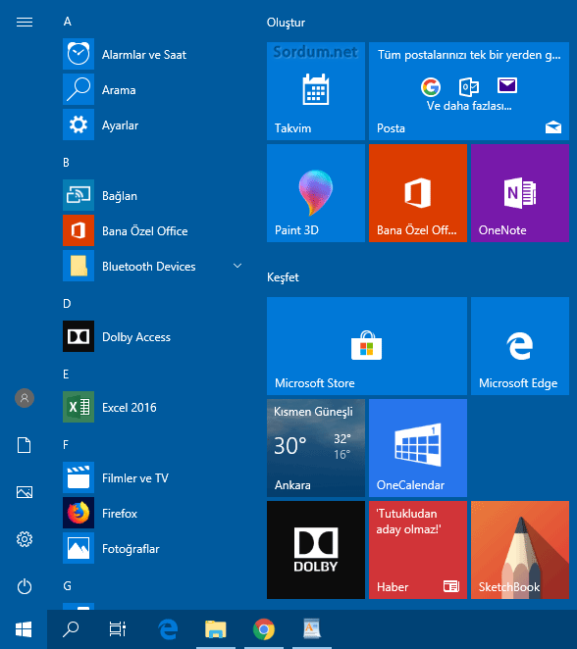Click the letter G section header
The width and height of the screenshot is (577, 649).
[x=67, y=586]
